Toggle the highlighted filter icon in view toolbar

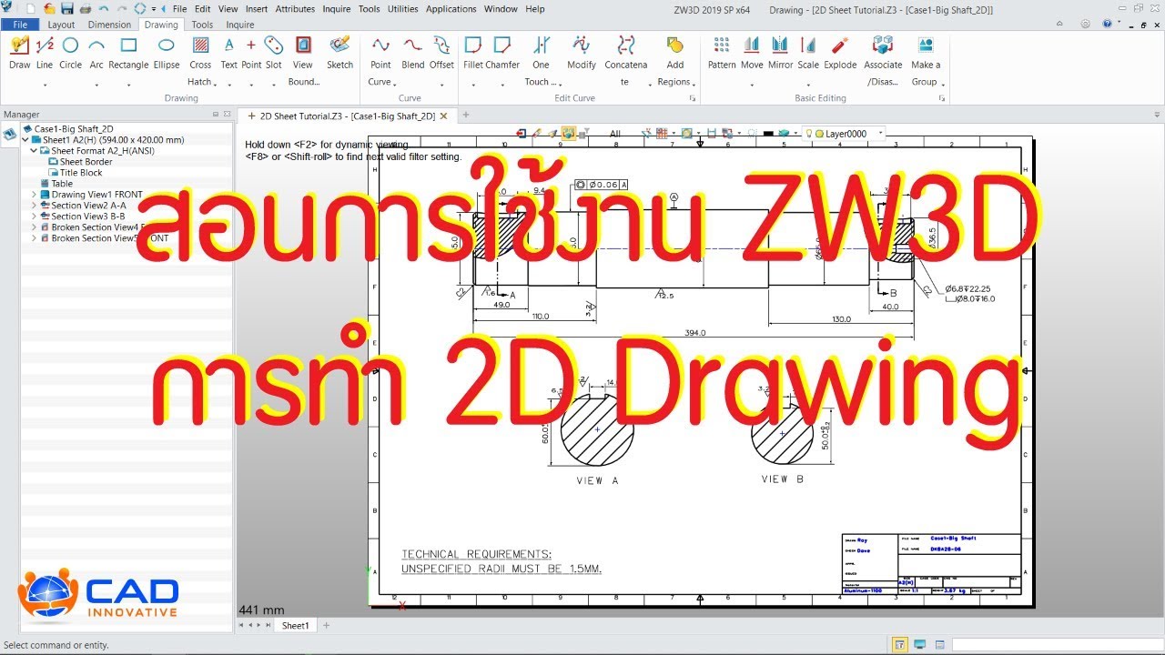(x=568, y=134)
